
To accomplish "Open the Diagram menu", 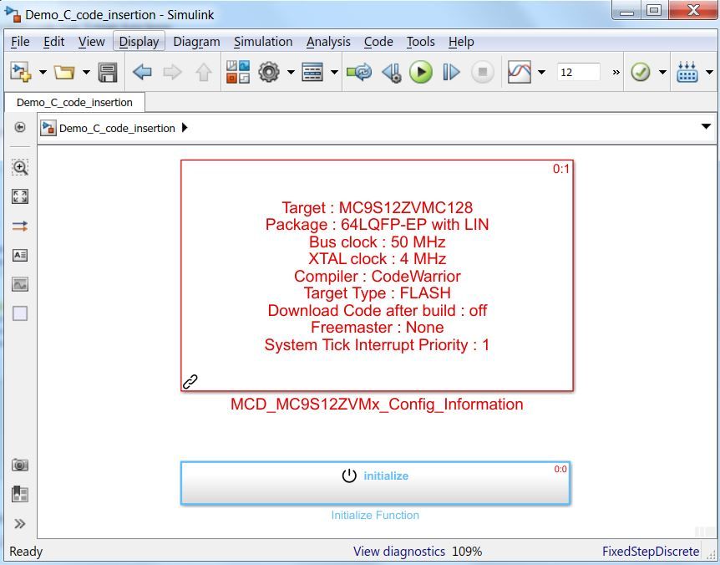I will [196, 42].
